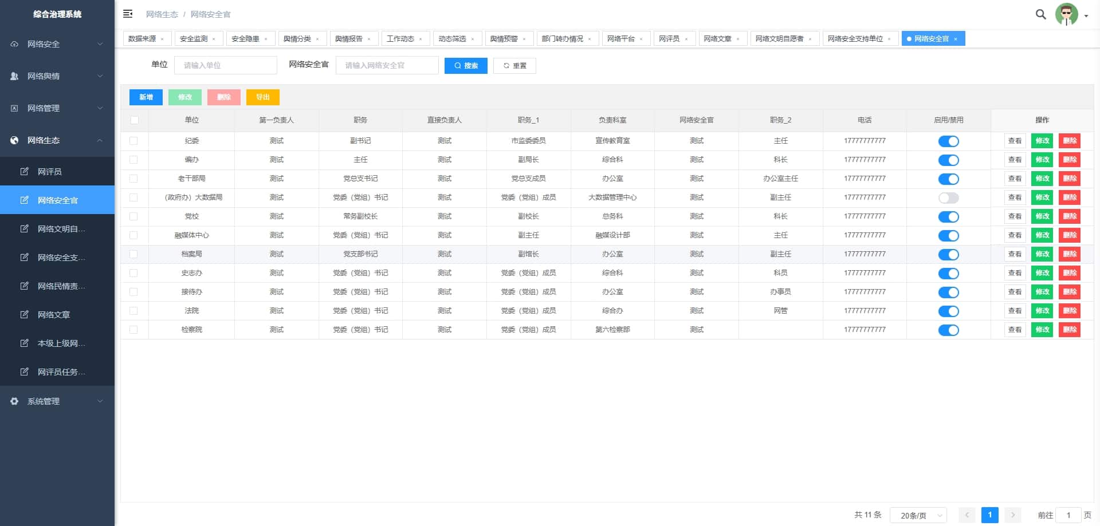Tick the checkbox for the 党校 row
Image resolution: width=1100 pixels, height=526 pixels.
click(x=133, y=216)
